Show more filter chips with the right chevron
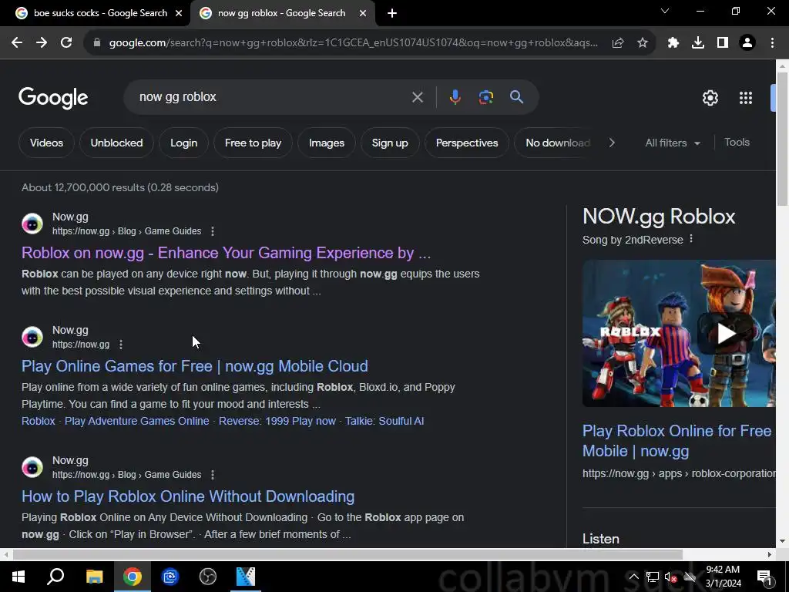Viewport: 789px width, 592px height. click(612, 143)
